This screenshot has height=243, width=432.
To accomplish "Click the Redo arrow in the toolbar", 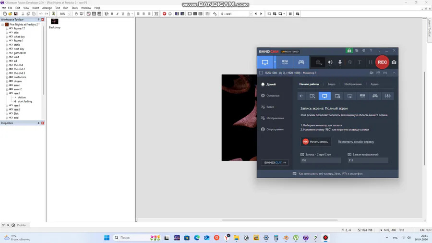I will tap(46, 14).
